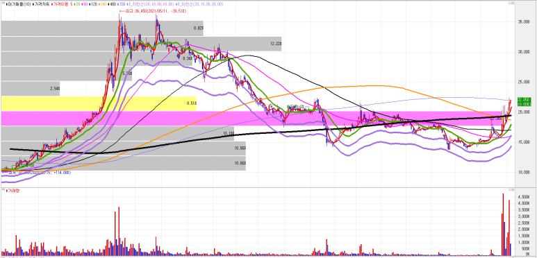Click the 최고 36,450 high price annotation
The image size is (537, 258).
153,11
